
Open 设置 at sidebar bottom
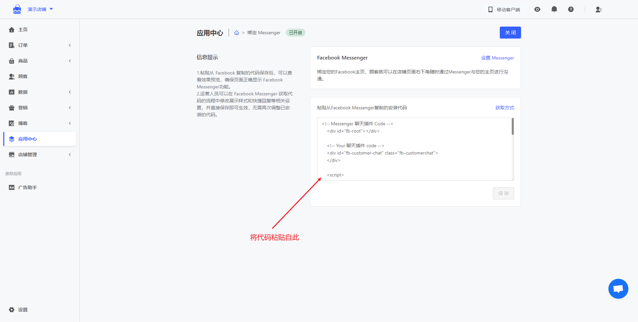coord(23,310)
